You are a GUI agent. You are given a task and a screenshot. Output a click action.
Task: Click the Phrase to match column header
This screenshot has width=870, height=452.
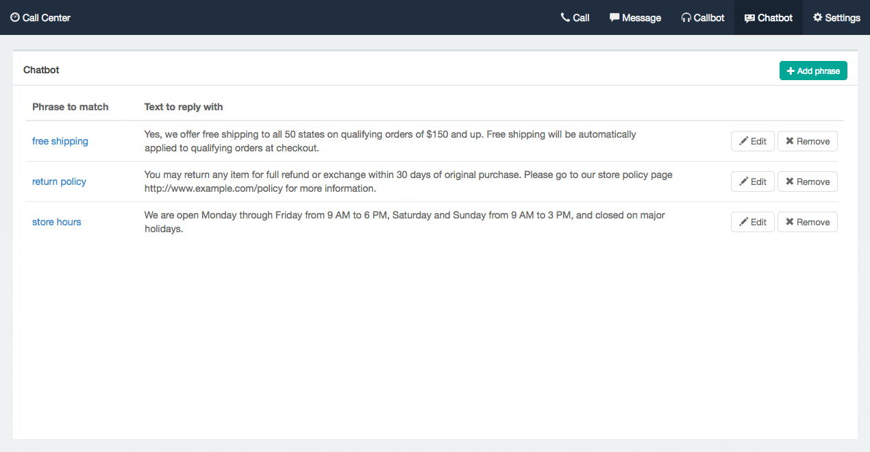pyautogui.click(x=71, y=107)
